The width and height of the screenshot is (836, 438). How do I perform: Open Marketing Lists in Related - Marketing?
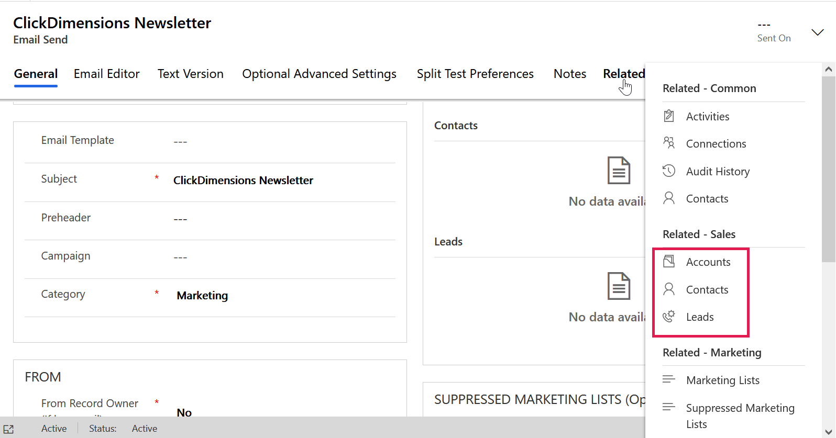click(723, 380)
